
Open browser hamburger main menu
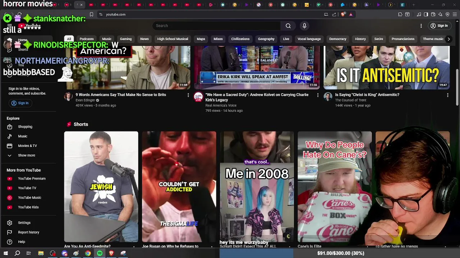coord(455,14)
